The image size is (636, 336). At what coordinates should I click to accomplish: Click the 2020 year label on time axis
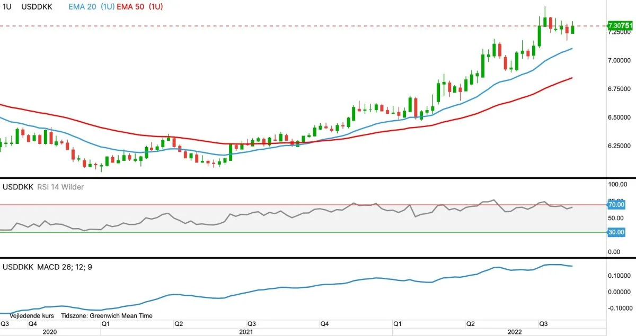(49, 332)
